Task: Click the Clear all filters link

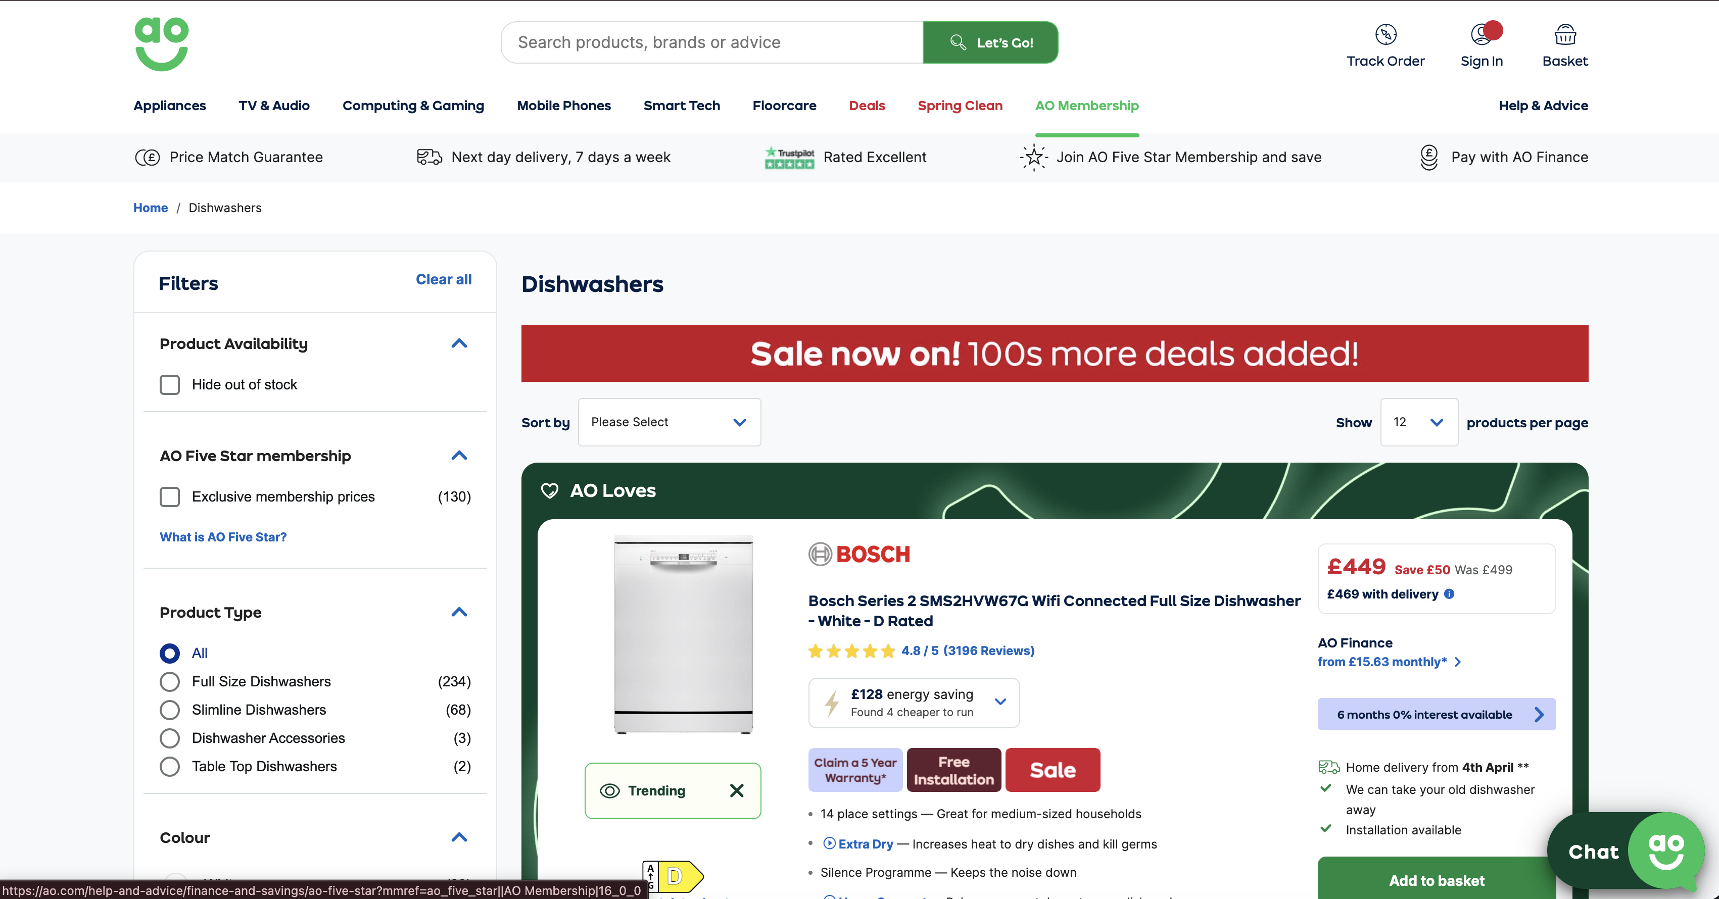Action: pyautogui.click(x=443, y=279)
